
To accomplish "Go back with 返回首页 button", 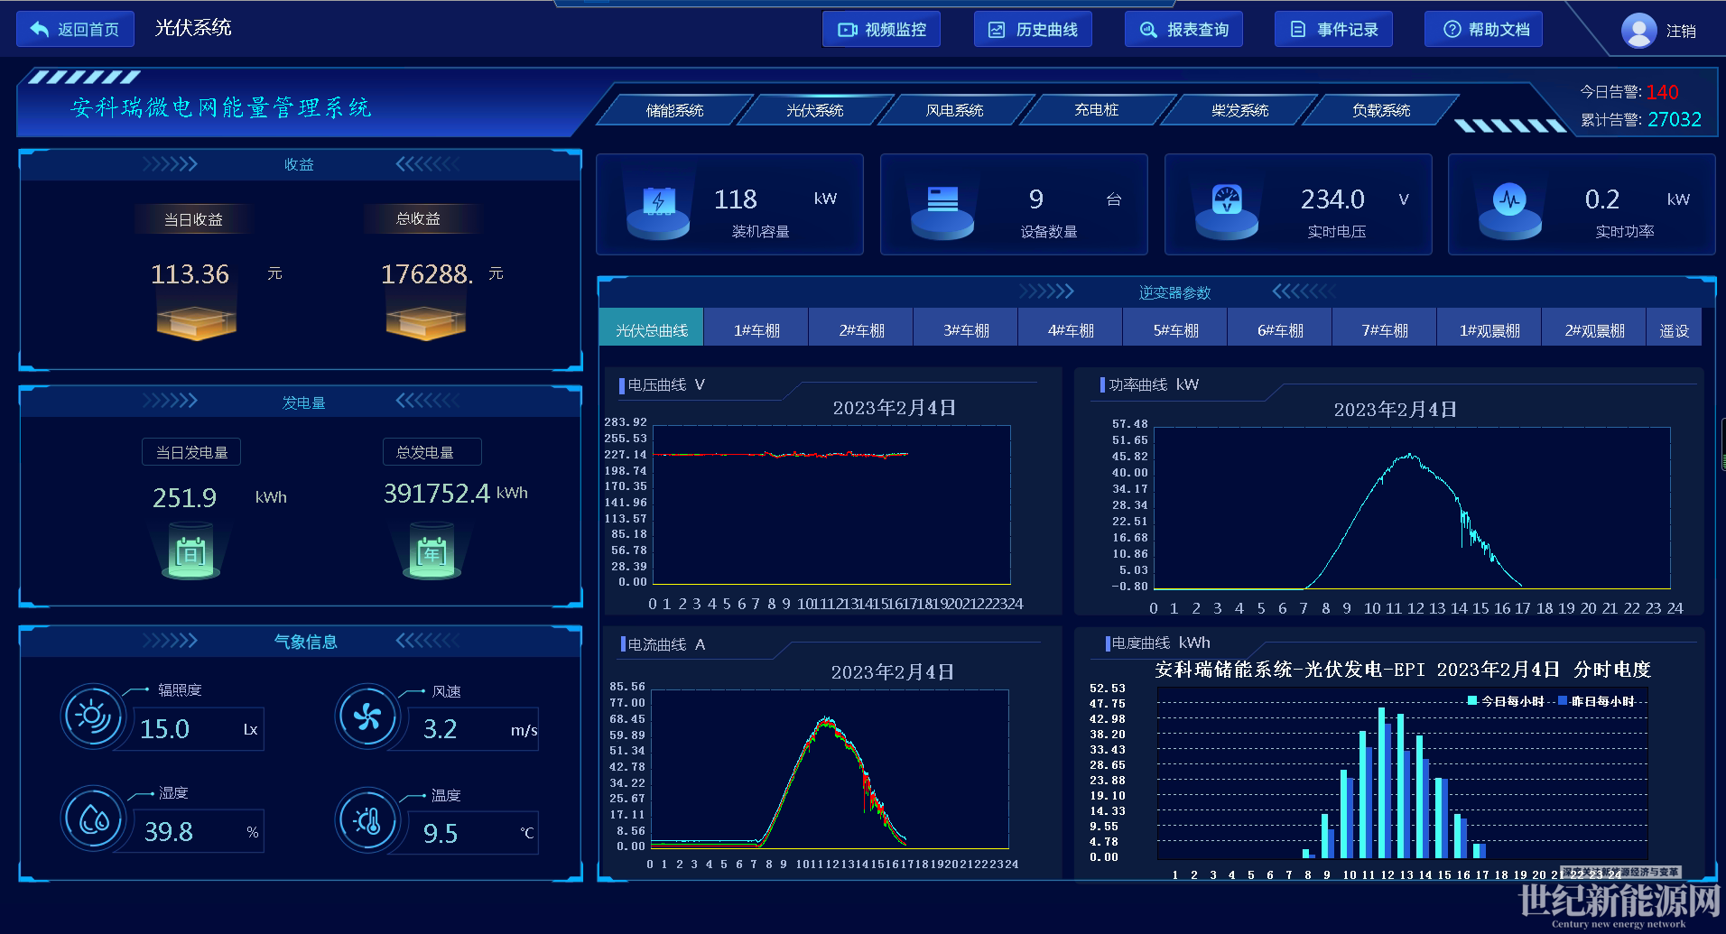I will pos(76,30).
